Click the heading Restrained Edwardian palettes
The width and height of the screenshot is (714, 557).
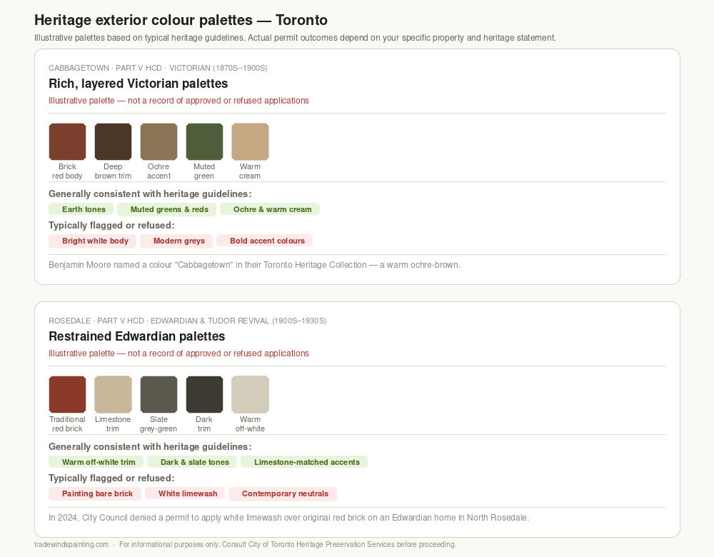point(136,336)
